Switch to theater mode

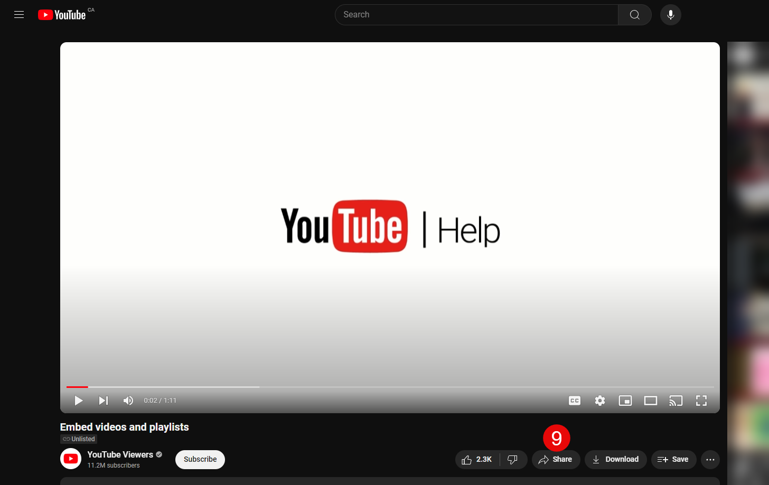(x=651, y=401)
